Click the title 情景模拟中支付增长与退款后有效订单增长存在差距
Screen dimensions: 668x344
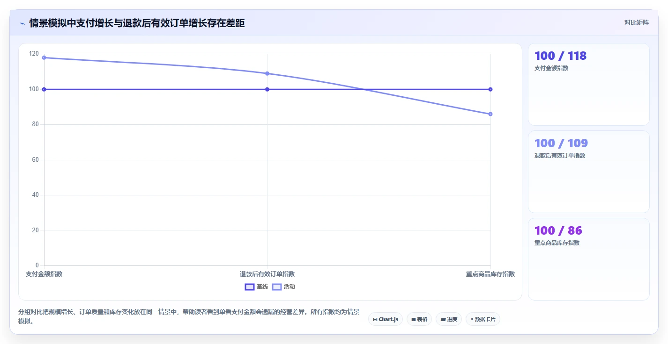pos(137,23)
